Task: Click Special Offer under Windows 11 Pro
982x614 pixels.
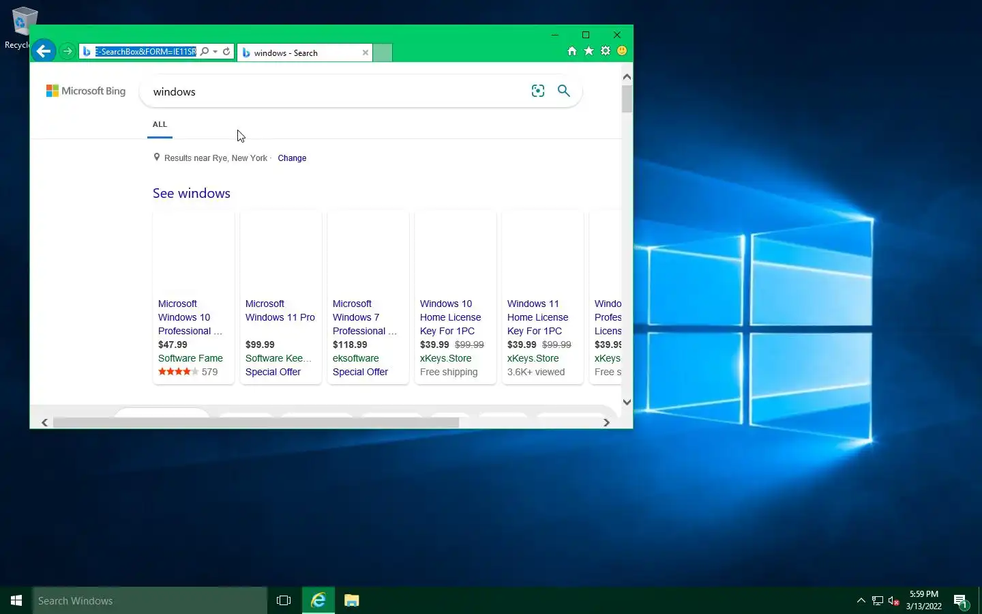Action: pos(273,372)
